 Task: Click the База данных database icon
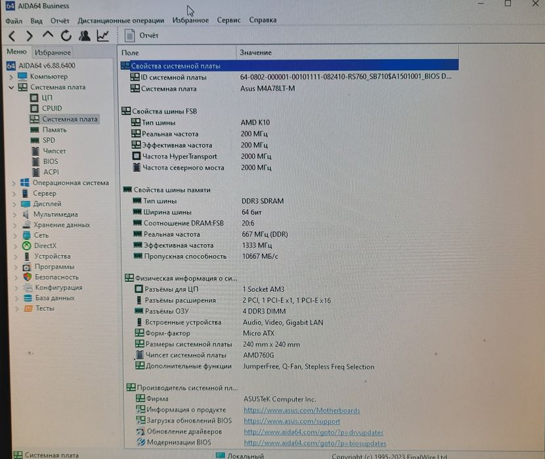(x=28, y=298)
